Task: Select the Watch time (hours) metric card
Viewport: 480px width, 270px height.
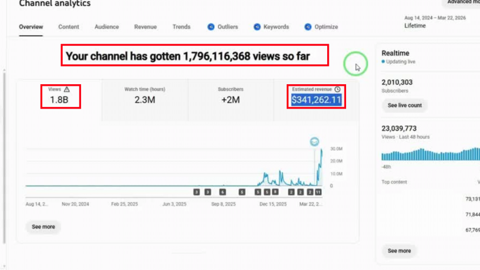Action: click(145, 95)
